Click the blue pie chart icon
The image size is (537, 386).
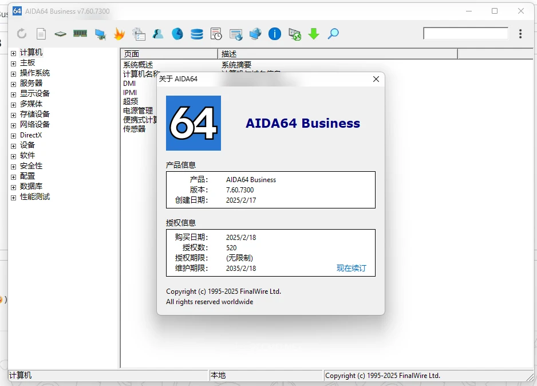tap(177, 34)
